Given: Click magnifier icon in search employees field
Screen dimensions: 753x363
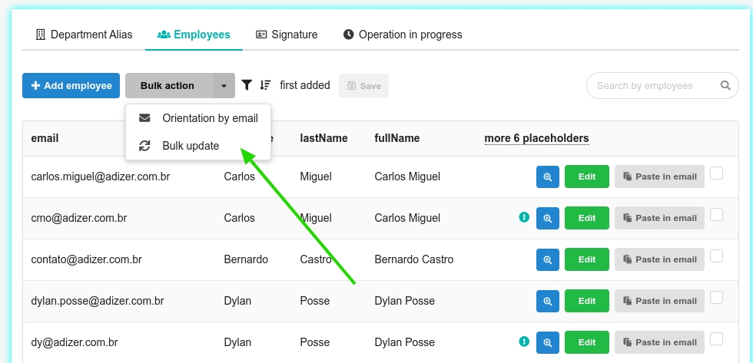Looking at the screenshot, I should (725, 85).
